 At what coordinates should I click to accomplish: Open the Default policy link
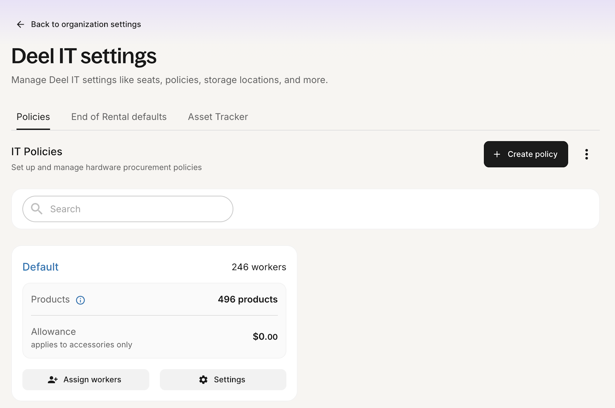point(40,267)
